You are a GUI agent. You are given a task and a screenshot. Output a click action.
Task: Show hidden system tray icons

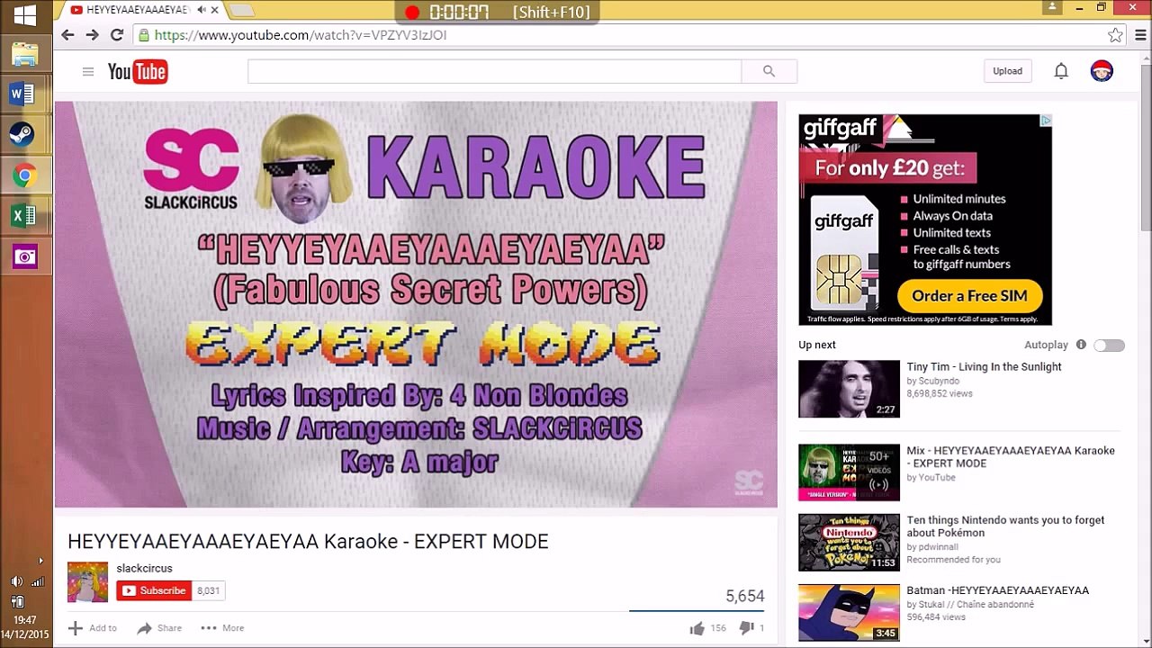(x=40, y=561)
